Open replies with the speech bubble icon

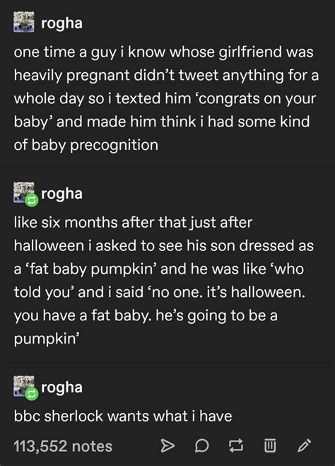coord(202,445)
